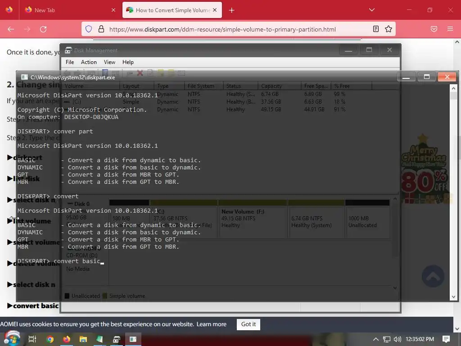
Task: Click Got it on cookie banner
Action: pyautogui.click(x=249, y=324)
